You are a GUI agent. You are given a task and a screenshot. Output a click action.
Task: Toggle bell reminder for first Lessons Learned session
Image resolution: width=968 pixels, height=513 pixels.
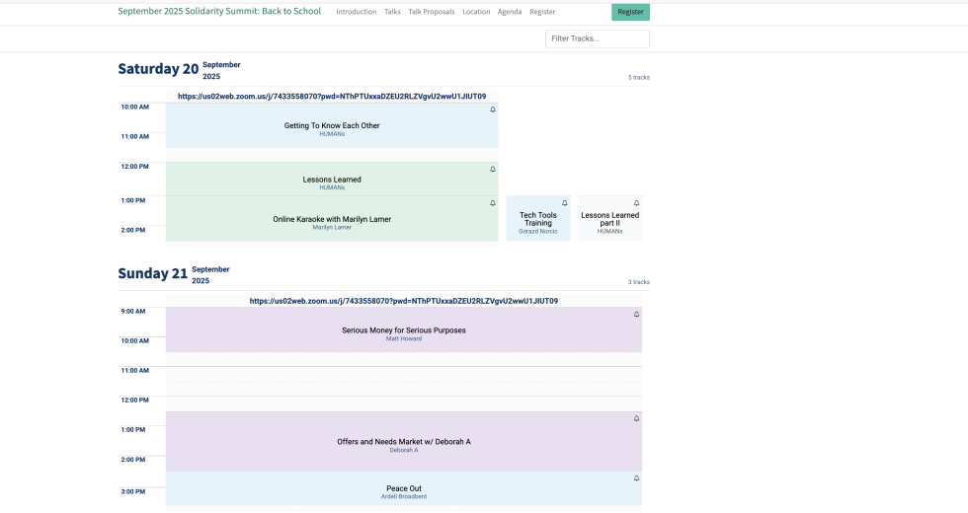[493, 169]
